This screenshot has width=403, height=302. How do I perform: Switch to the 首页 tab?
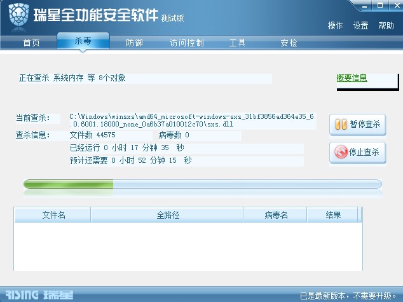[31, 43]
